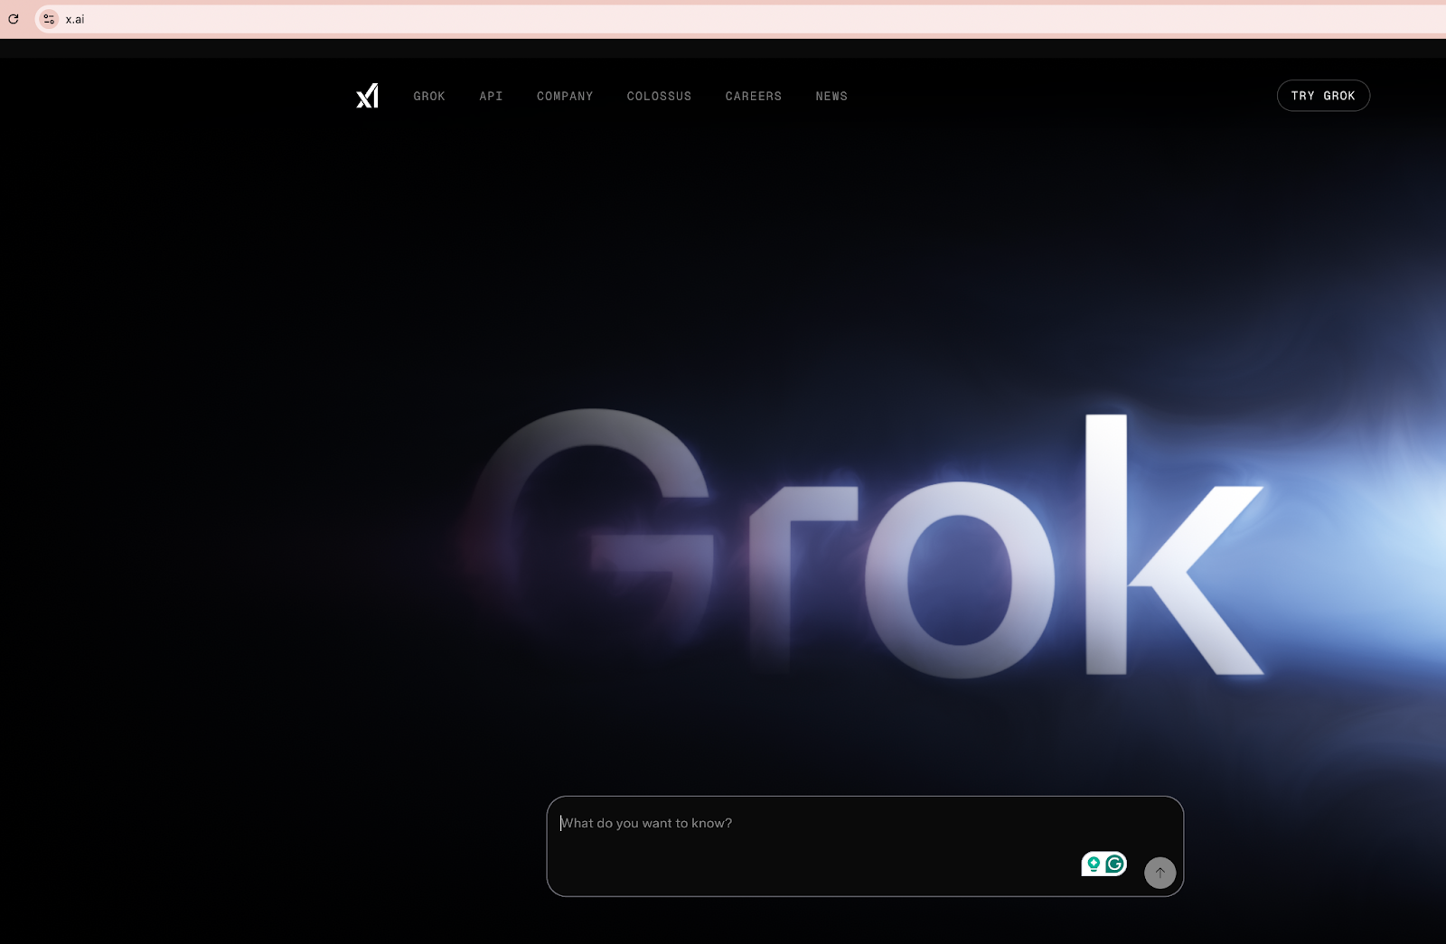Go to the COLOSSUS page
Viewport: 1446px width, 944px height.
[x=659, y=96]
